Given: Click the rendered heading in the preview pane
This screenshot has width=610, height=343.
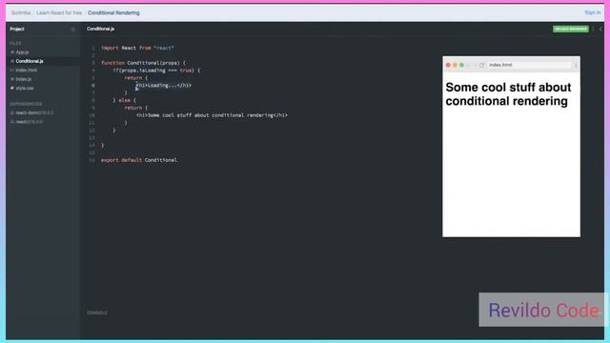Looking at the screenshot, I should point(508,94).
